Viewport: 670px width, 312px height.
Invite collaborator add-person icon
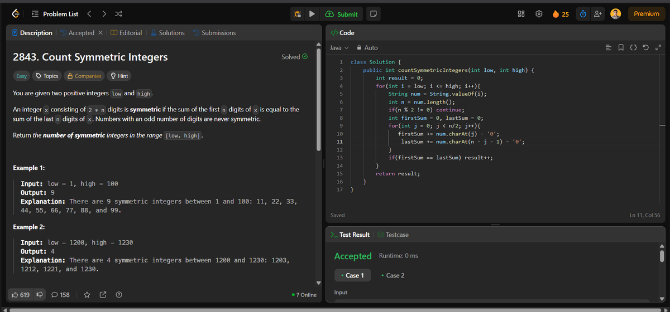point(597,14)
